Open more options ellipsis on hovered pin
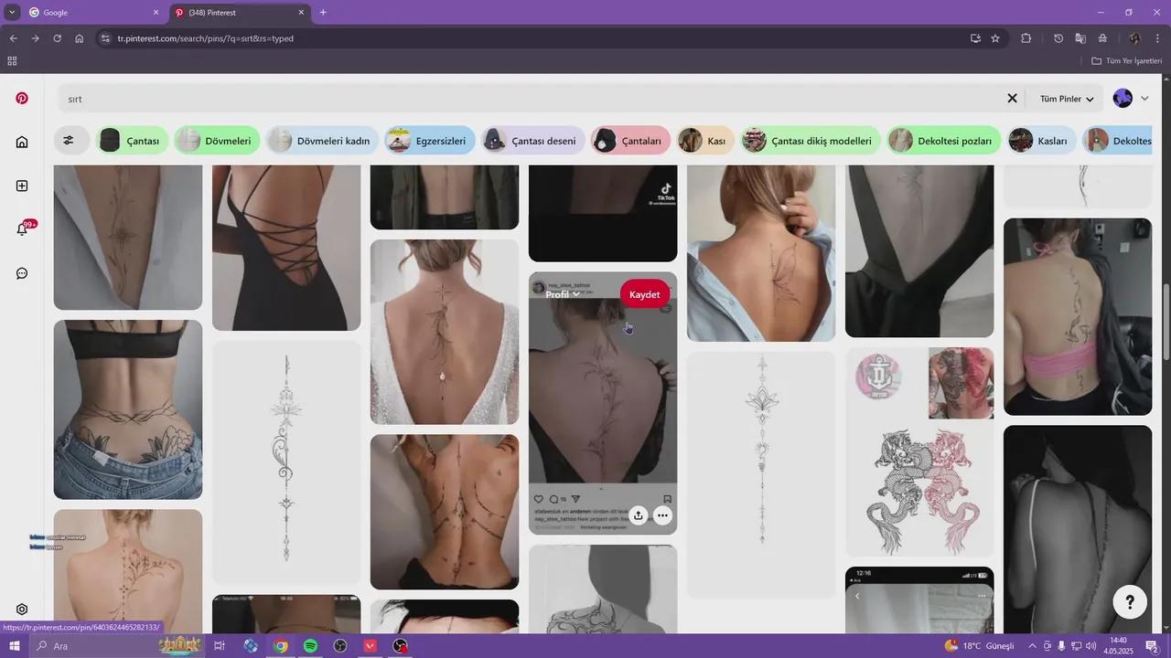Screen dimensions: 1171x658 pos(662,515)
